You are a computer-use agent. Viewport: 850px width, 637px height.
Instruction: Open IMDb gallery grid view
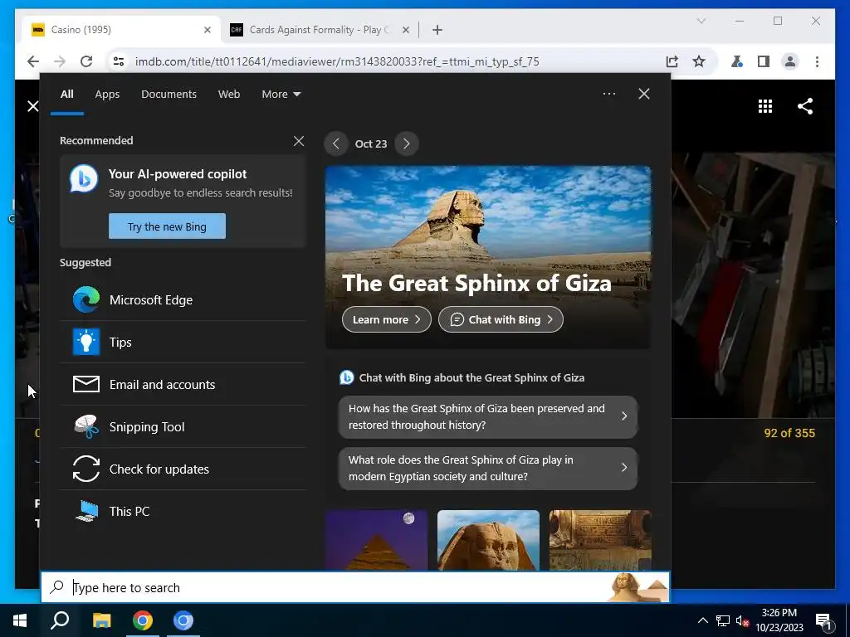[765, 106]
